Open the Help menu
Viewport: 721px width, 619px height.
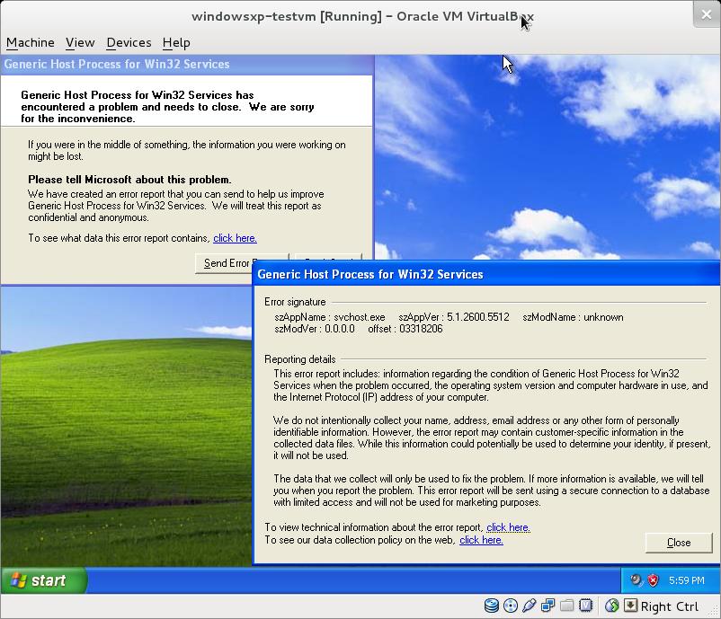(176, 42)
